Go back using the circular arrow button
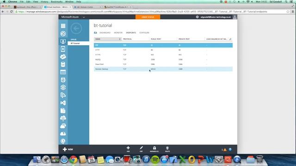 tap(76, 29)
